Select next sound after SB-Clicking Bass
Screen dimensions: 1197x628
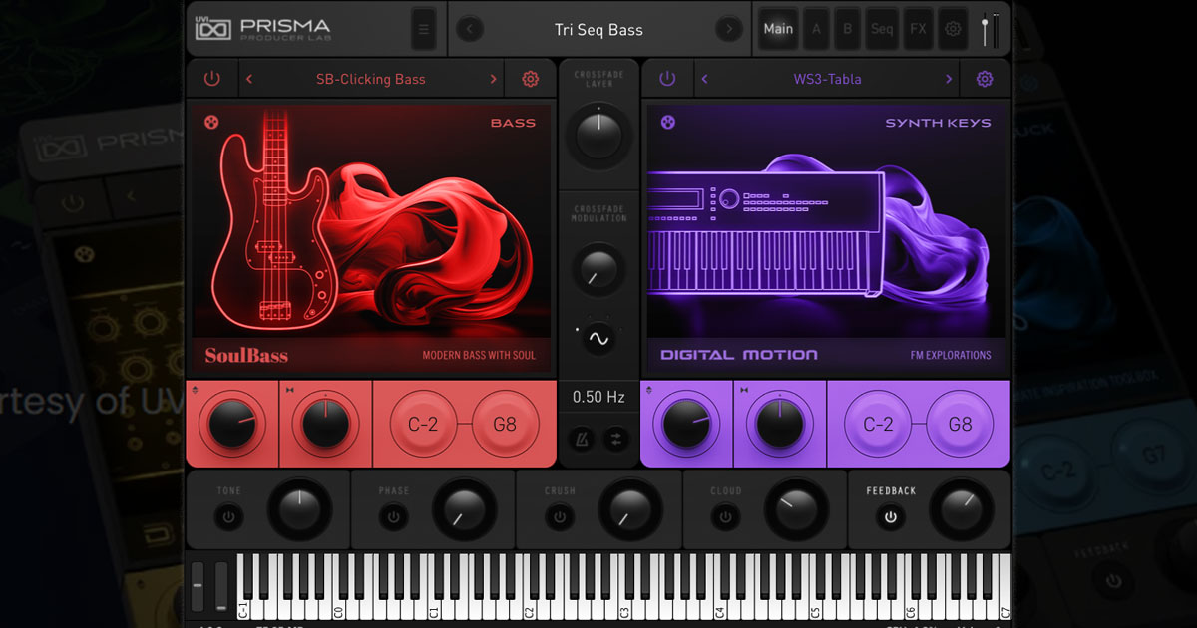(x=493, y=79)
